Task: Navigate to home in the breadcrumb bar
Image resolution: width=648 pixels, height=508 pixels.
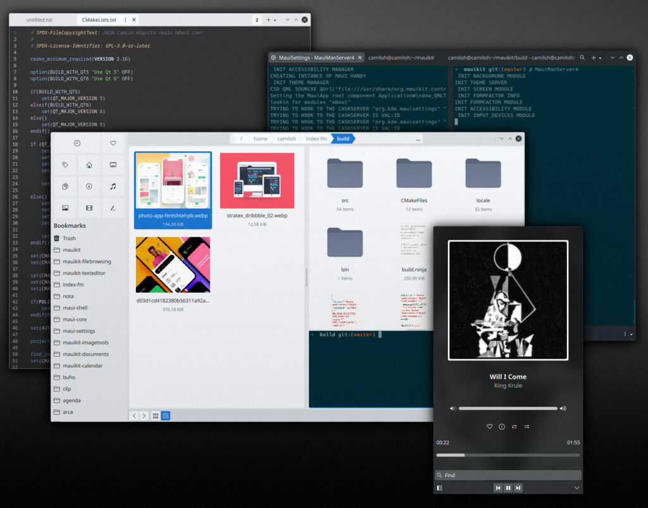Action: [262, 139]
